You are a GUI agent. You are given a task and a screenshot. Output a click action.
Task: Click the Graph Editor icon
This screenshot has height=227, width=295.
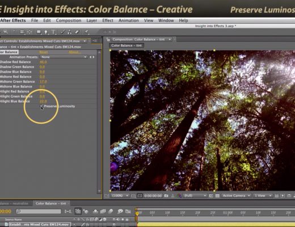tap(128, 211)
